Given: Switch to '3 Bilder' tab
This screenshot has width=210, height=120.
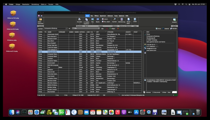Looking at the screenshot, I should coord(164,92).
